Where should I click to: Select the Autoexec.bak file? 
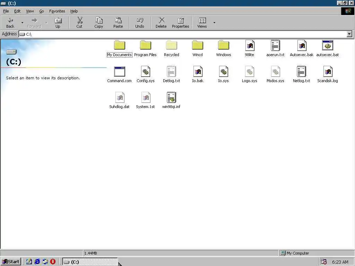302,48
